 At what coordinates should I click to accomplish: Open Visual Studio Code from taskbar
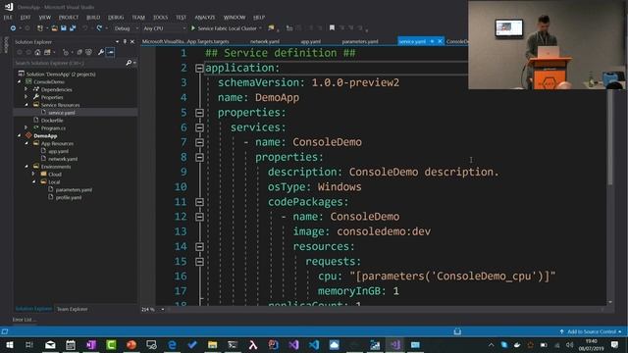tap(314, 344)
